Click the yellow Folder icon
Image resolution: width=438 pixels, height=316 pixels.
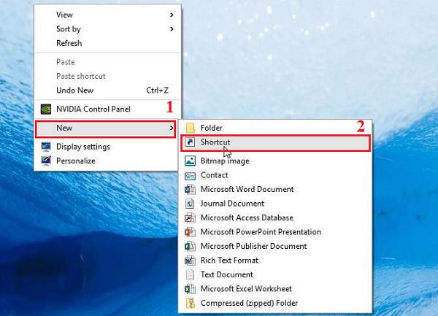tap(190, 128)
